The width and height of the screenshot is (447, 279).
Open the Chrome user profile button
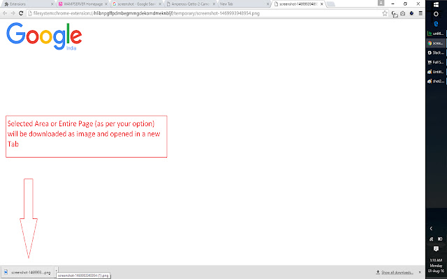click(x=381, y=3)
